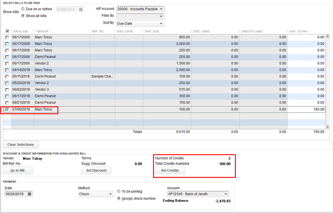Click the Go to Bill button
This screenshot has width=333, height=213.
coord(18,170)
